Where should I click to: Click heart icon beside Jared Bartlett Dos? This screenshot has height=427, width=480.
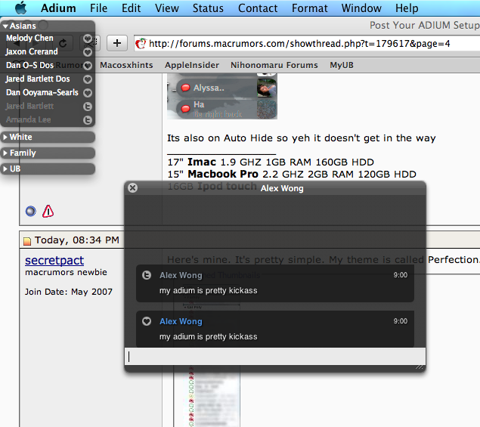(x=88, y=79)
